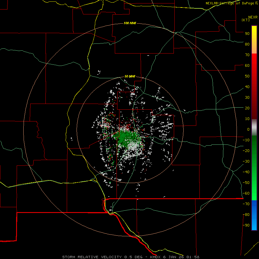259x259 pixels.
Task: Click the -30 knot value on the scale
Action: 246,161
